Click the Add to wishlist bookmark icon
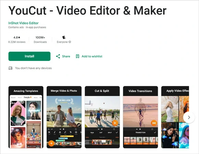199x154 pixels. click(x=77, y=56)
